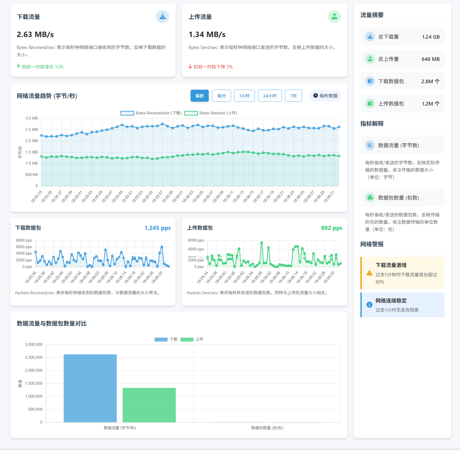
Task: Click the 网络连接稳定 alert title
Action: click(391, 301)
